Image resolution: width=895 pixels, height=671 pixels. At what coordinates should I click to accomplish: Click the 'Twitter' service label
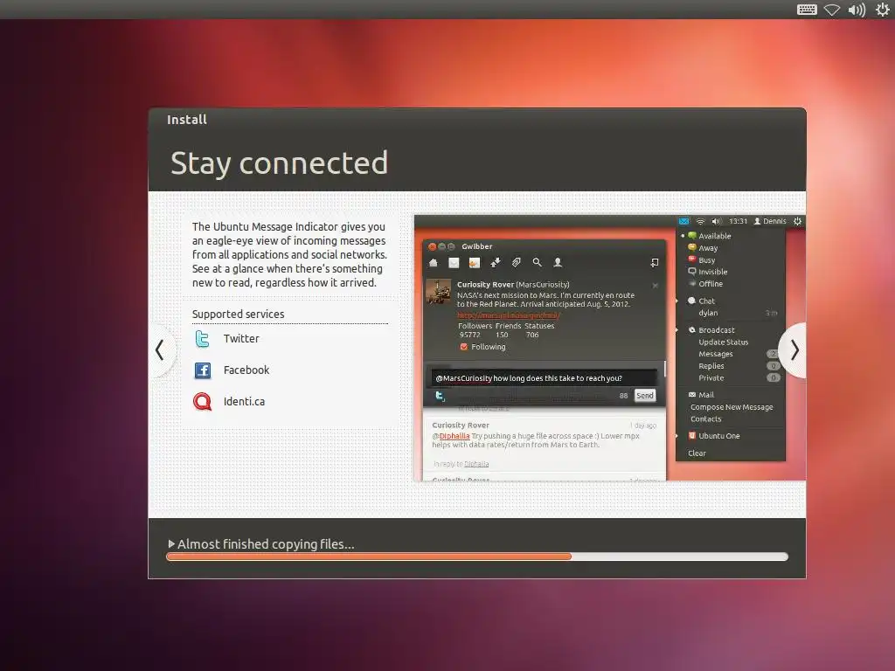[241, 338]
